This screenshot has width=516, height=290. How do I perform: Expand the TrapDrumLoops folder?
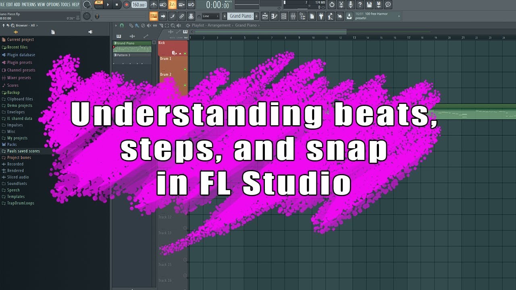(x=21, y=203)
